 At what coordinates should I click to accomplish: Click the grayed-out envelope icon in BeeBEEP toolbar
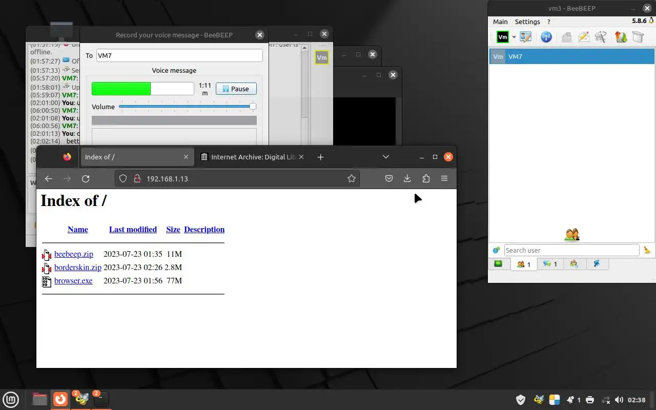[566, 37]
